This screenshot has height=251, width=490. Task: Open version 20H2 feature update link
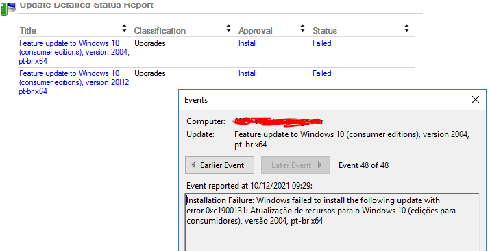tap(75, 82)
